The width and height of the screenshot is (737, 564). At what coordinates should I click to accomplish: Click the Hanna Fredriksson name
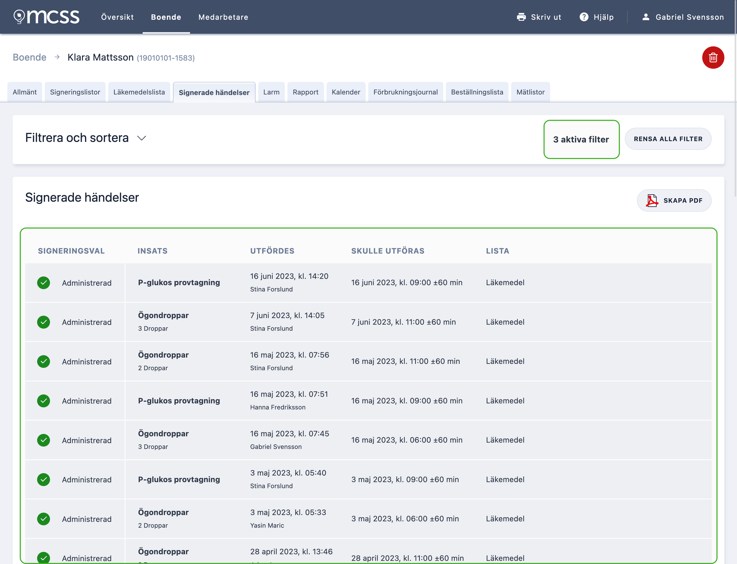coord(278,407)
